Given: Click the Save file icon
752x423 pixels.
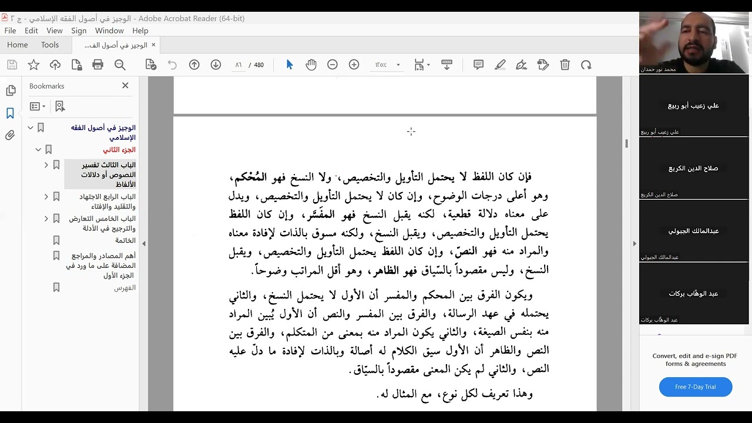Looking at the screenshot, I should [12, 65].
